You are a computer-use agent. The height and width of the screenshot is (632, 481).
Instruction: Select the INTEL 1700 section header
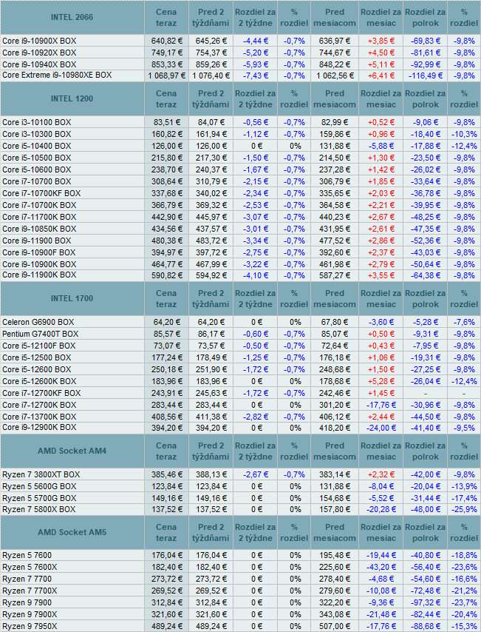72,299
